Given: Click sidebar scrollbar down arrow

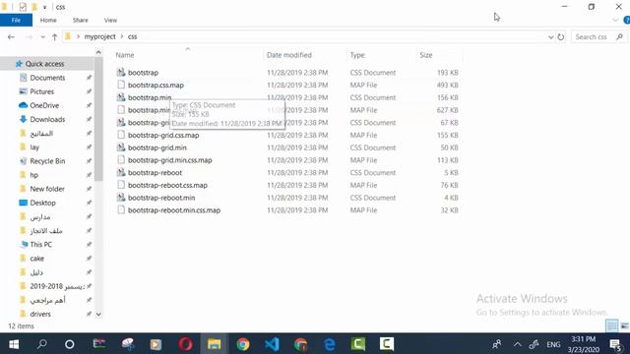Looking at the screenshot, I should [98, 315].
